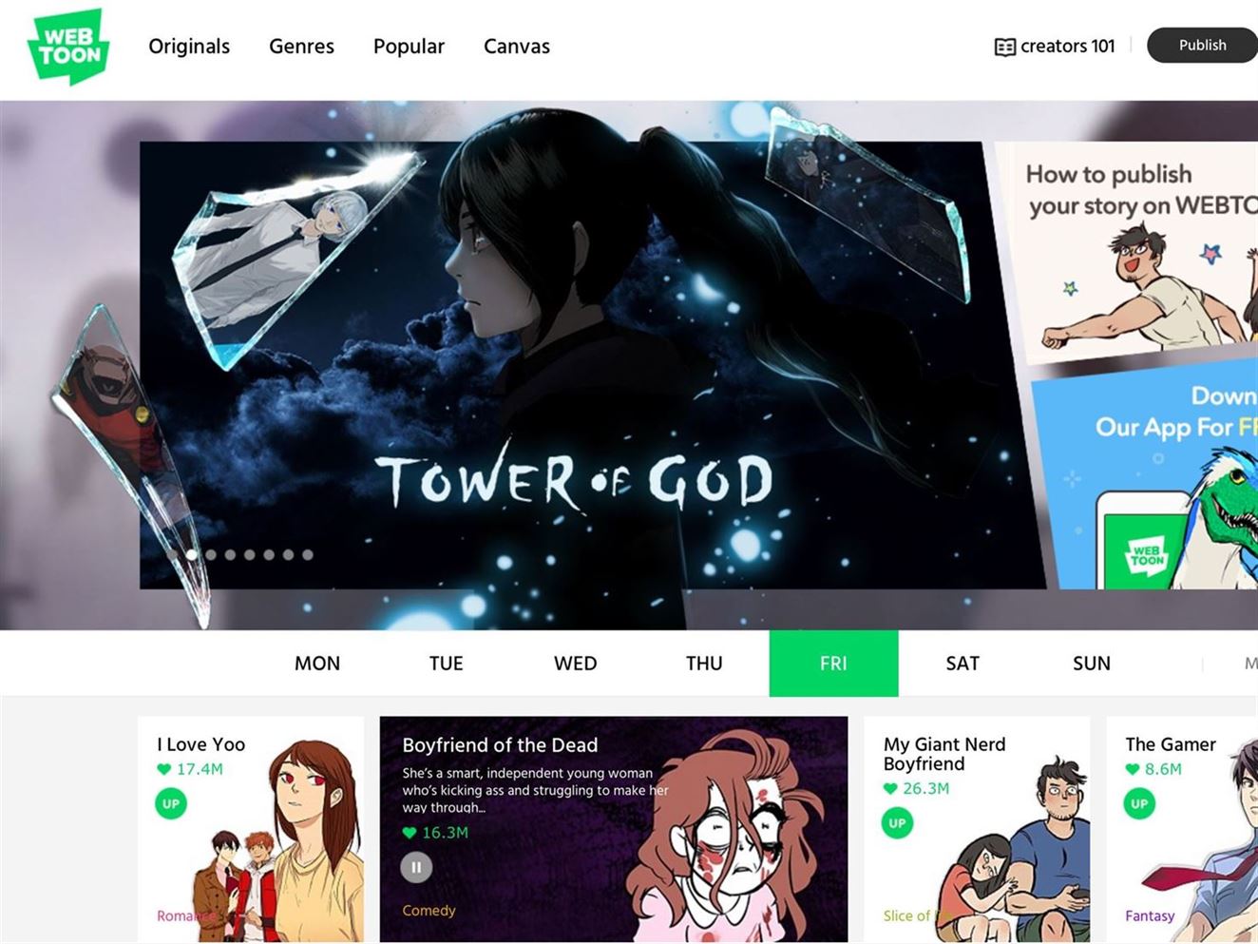1258x944 pixels.
Task: Click the Comedy genre label
Action: tap(429, 911)
